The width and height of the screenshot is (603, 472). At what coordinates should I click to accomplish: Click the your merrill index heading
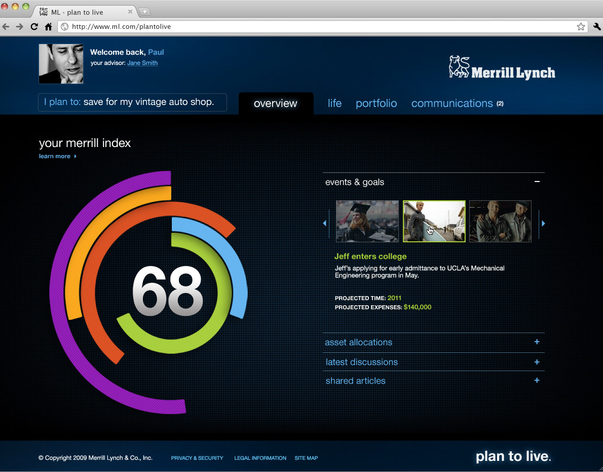pos(85,143)
